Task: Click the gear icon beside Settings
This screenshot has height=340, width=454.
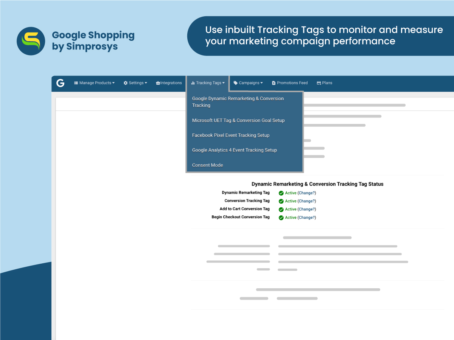Action: pyautogui.click(x=126, y=83)
